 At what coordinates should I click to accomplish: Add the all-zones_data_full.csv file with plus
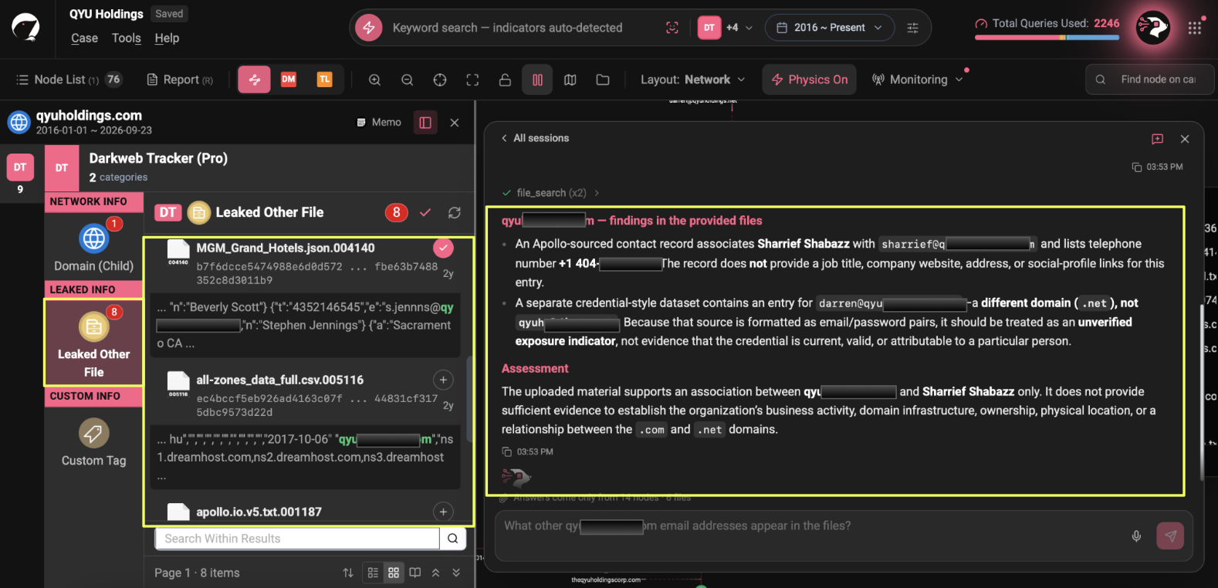pyautogui.click(x=443, y=380)
